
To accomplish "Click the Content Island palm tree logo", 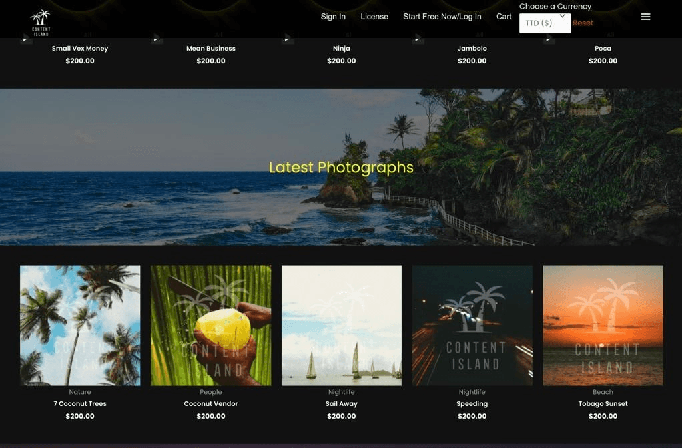I will [x=41, y=22].
